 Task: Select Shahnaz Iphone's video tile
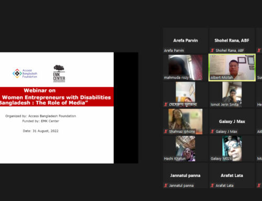click(185, 121)
